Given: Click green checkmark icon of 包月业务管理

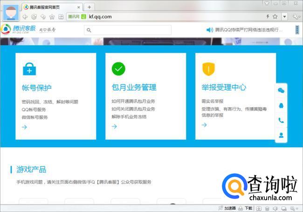Looking at the screenshot, I should (x=118, y=69).
